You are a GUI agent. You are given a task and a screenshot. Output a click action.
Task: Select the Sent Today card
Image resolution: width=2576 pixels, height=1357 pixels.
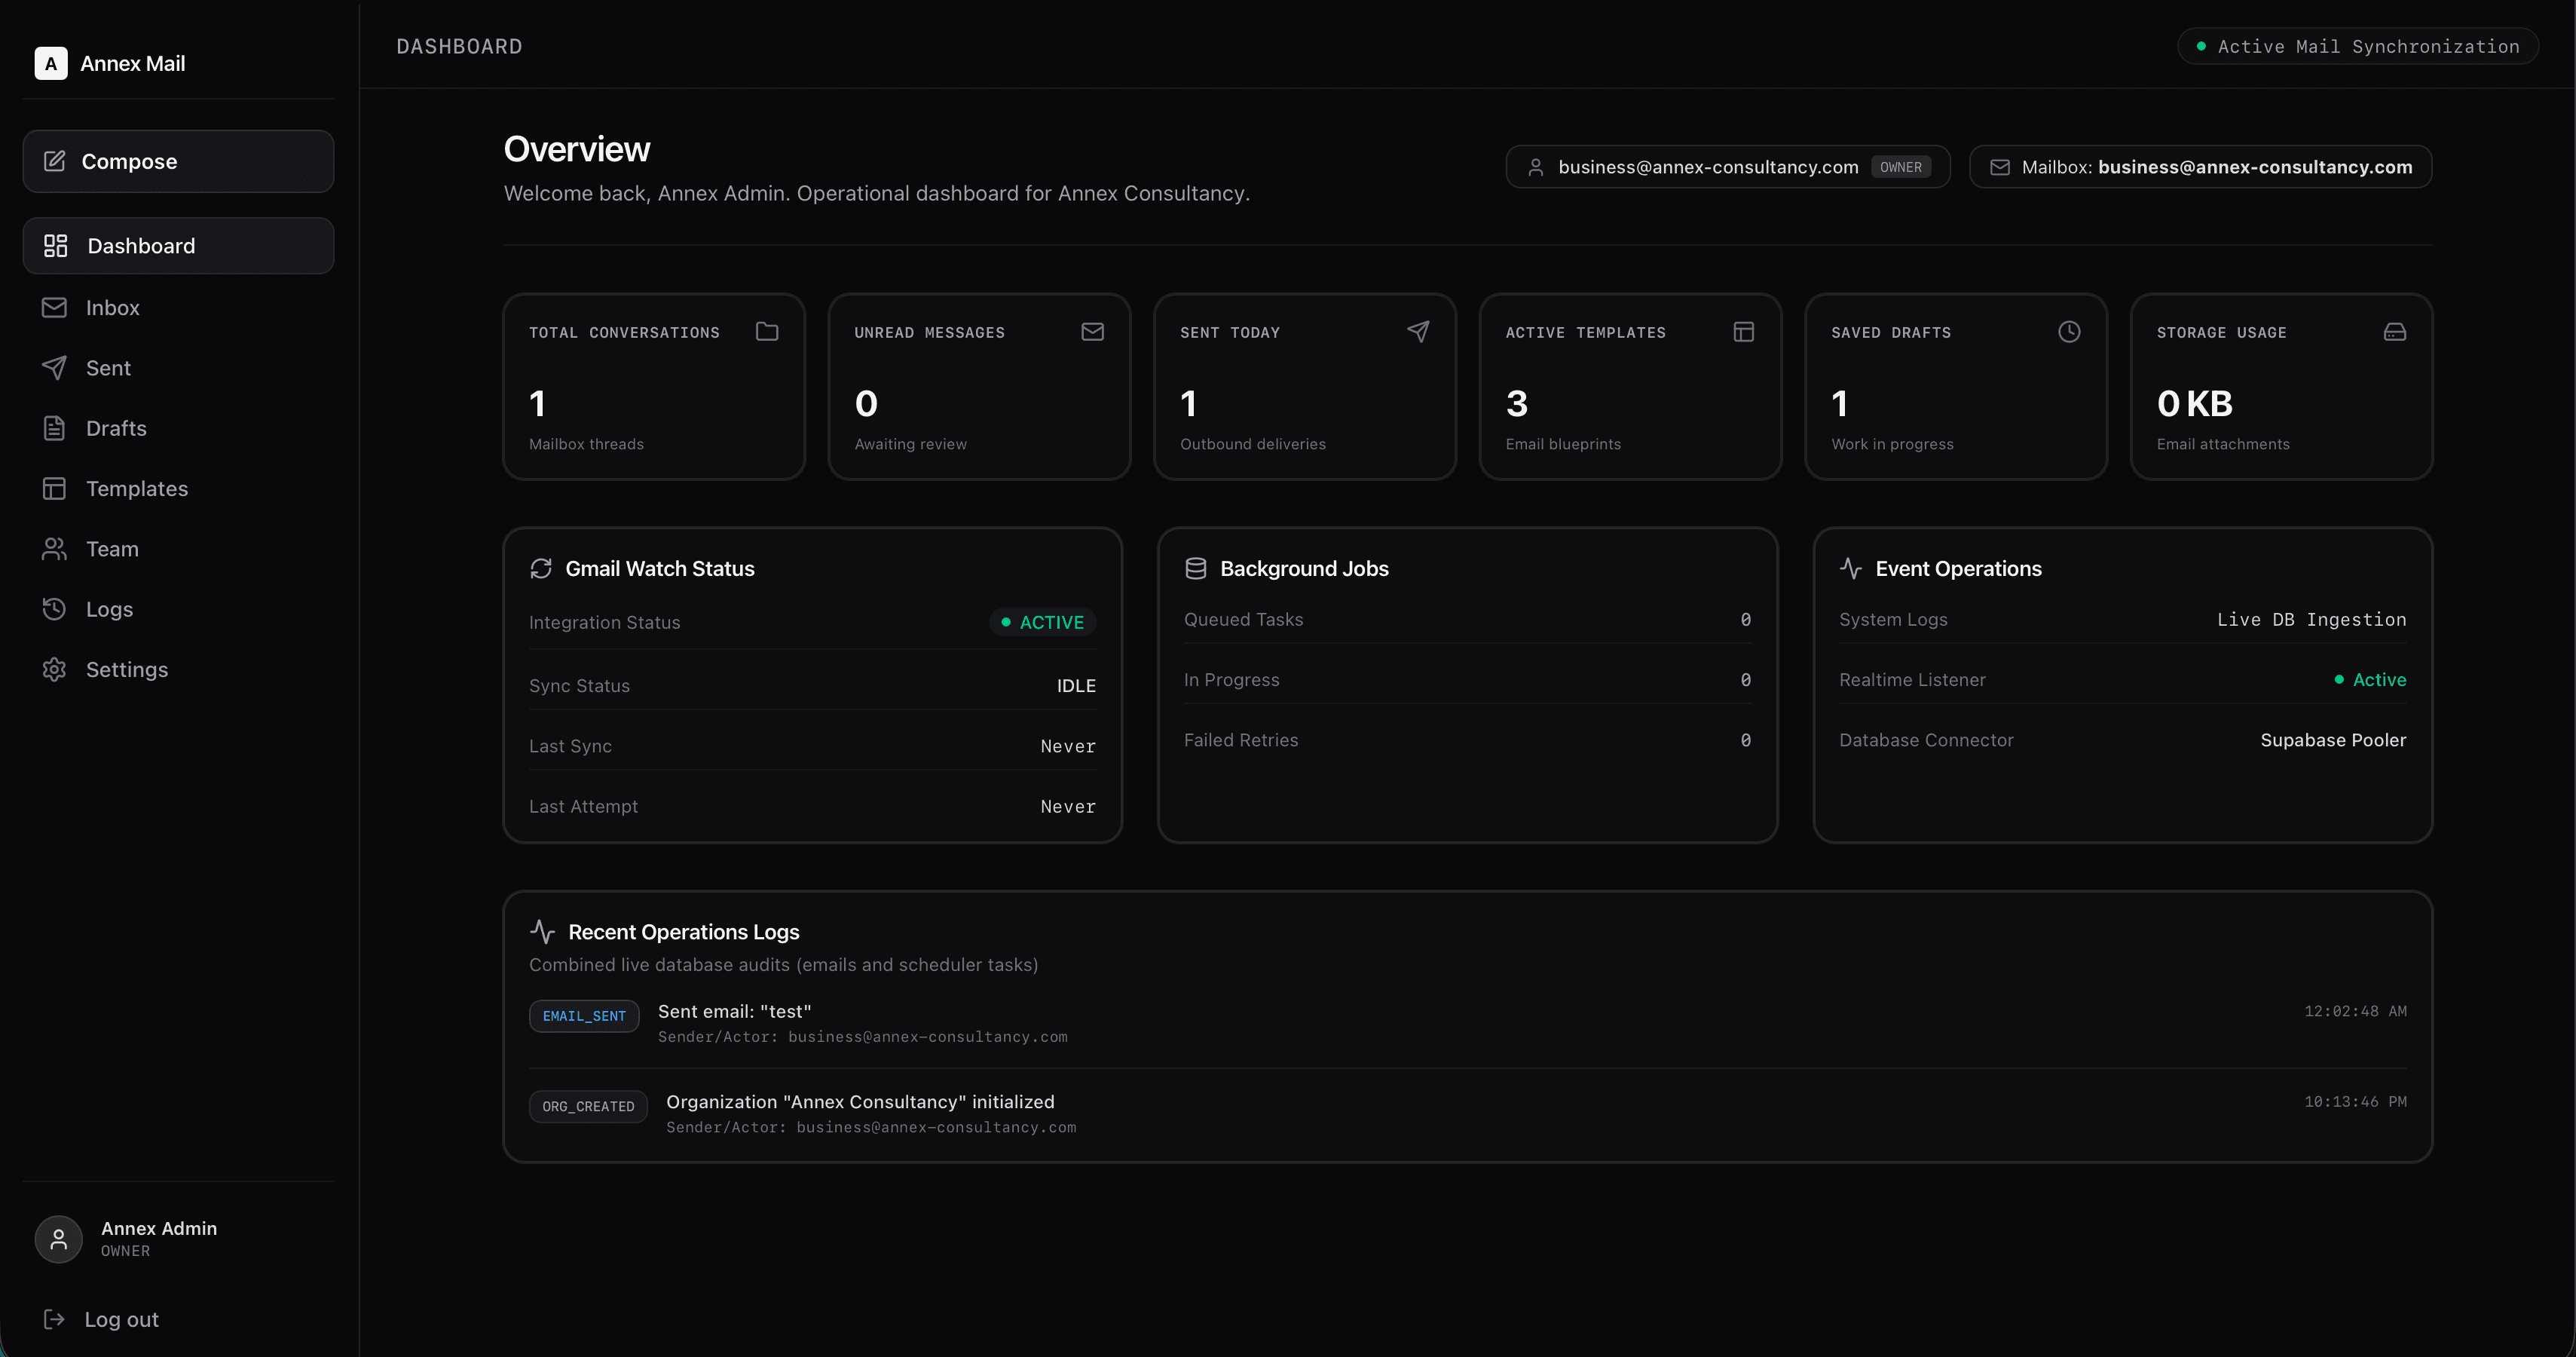coord(1305,387)
